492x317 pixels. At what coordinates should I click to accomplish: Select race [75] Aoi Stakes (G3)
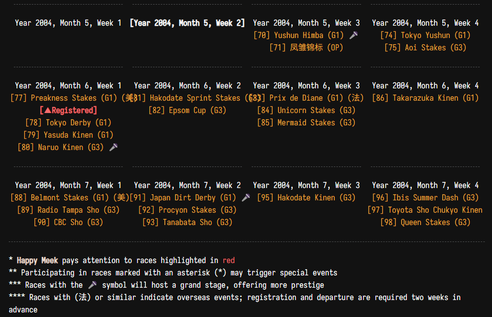425,47
